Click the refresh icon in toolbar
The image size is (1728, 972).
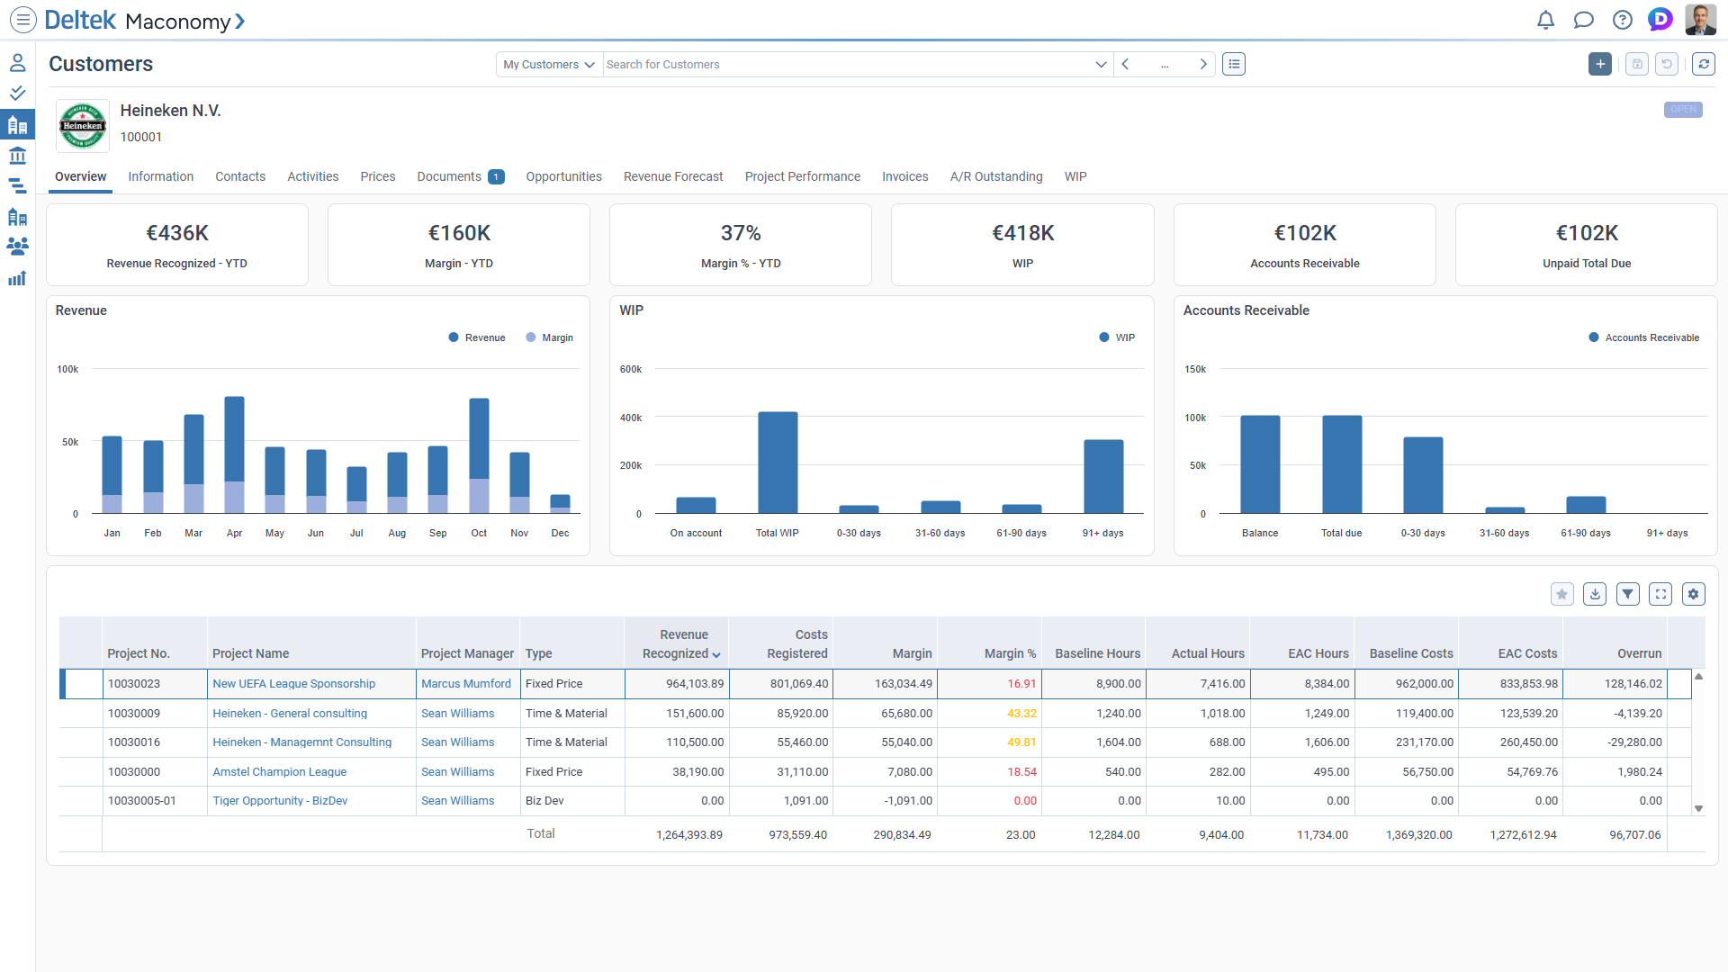pos(1703,64)
